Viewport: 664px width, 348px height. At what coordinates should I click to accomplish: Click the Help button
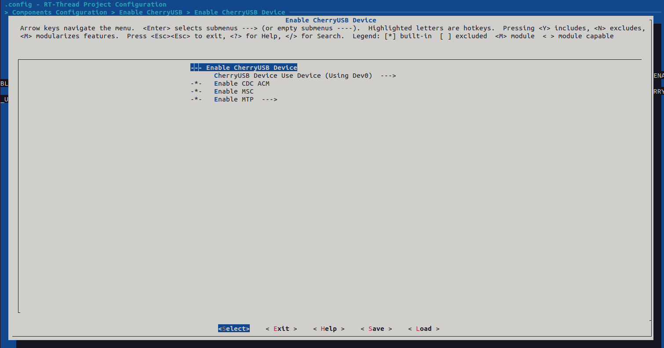(329, 329)
